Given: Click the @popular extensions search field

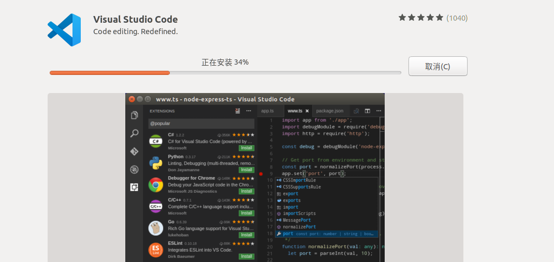Looking at the screenshot, I should (201, 124).
